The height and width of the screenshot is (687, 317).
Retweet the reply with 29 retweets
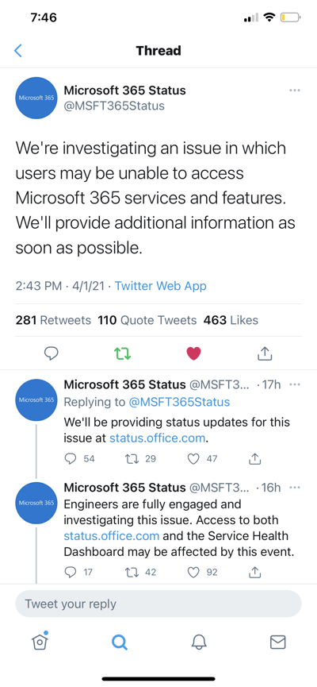click(131, 459)
